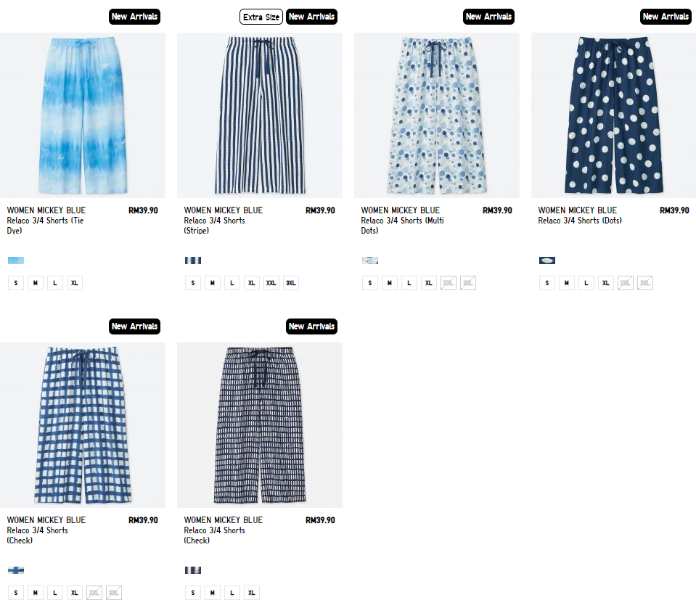Image resolution: width=696 pixels, height=608 pixels.
Task: Pick size 3XL for Stripe shorts
Action: coord(291,283)
